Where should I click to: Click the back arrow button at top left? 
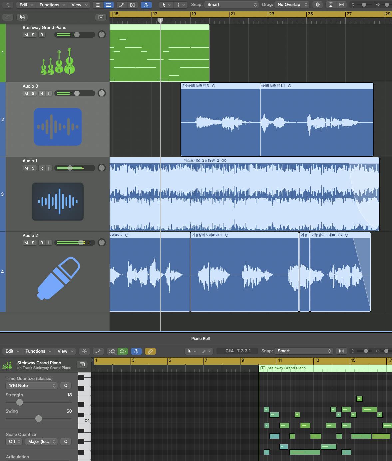8,5
